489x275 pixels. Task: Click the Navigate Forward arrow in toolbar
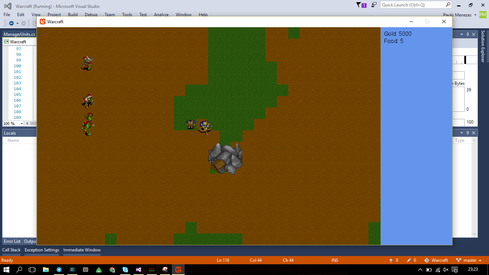point(24,23)
